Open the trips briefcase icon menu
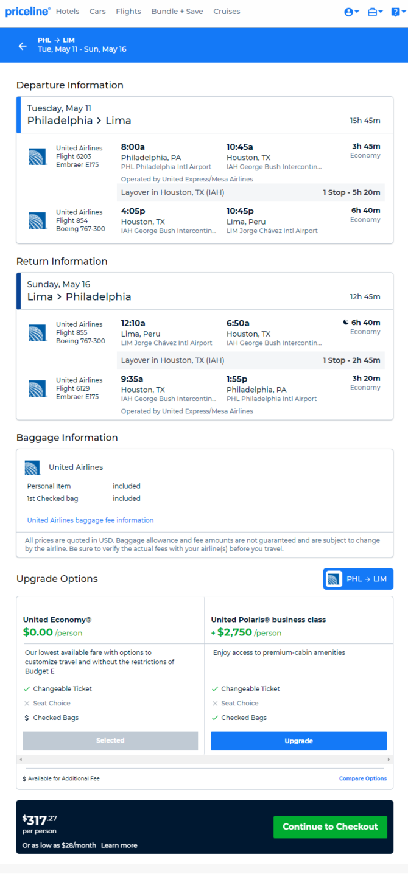The image size is (408, 874). [x=375, y=12]
